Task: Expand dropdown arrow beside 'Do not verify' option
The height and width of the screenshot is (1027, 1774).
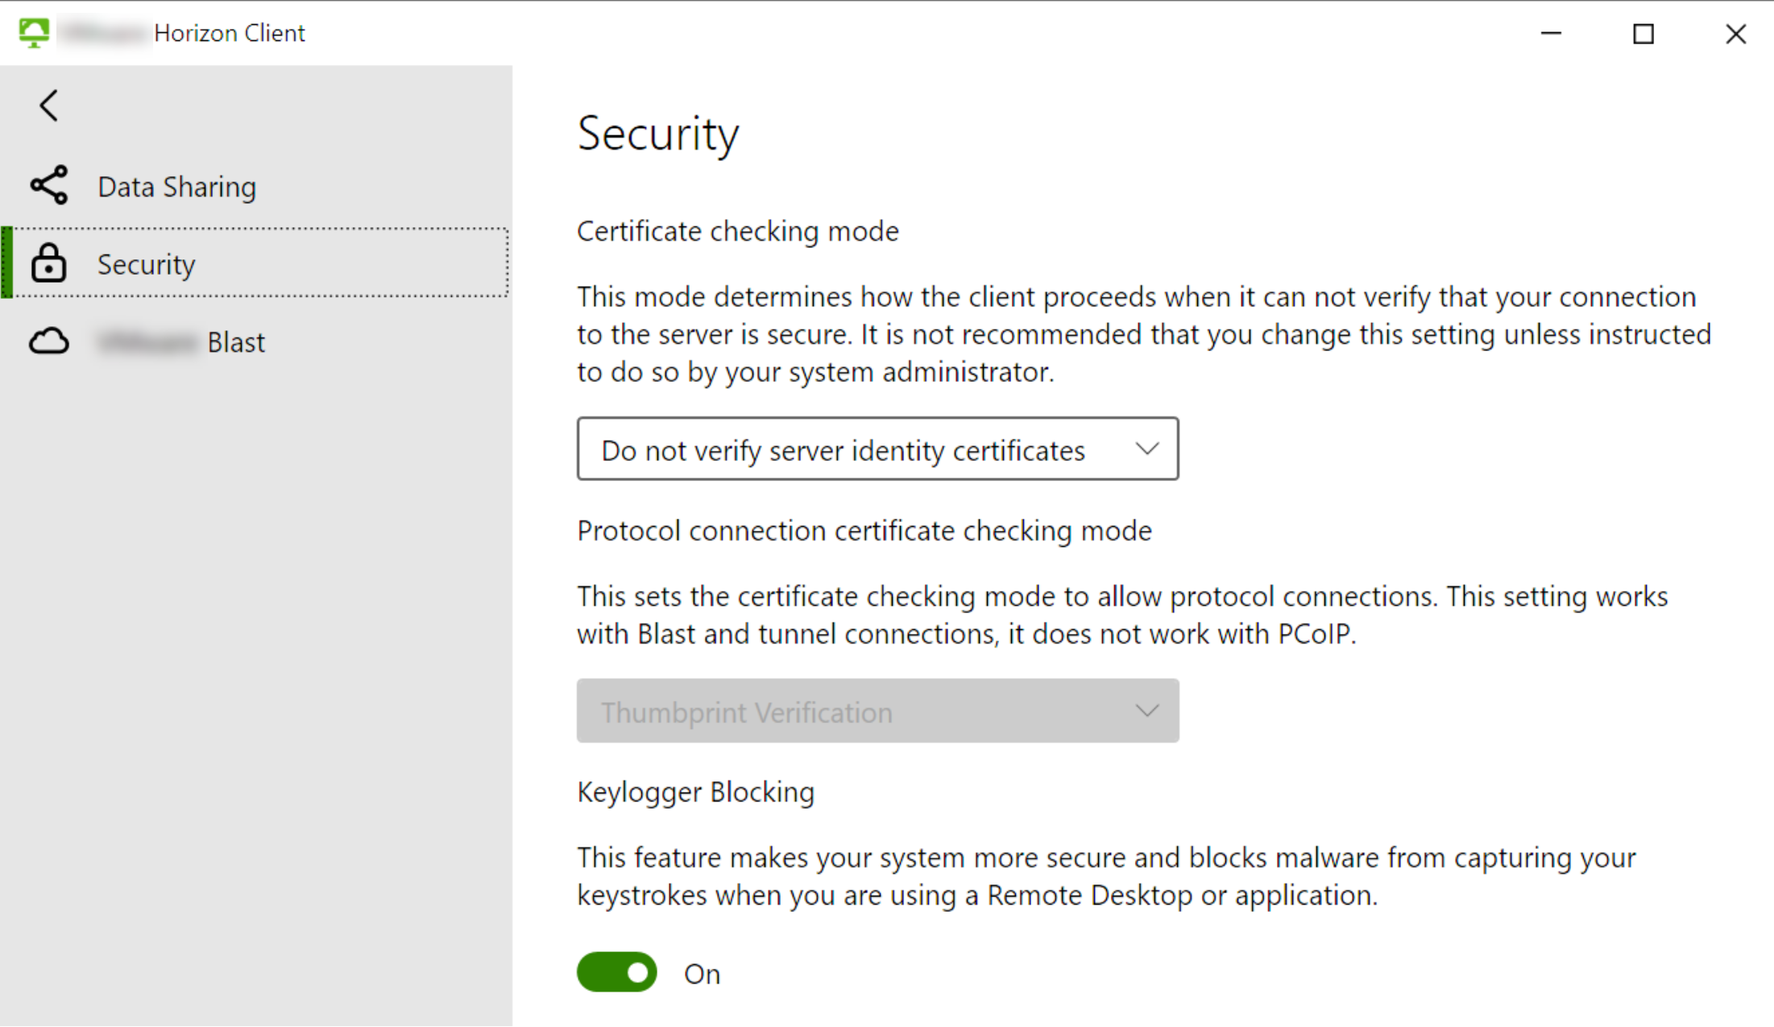Action: coord(1147,449)
